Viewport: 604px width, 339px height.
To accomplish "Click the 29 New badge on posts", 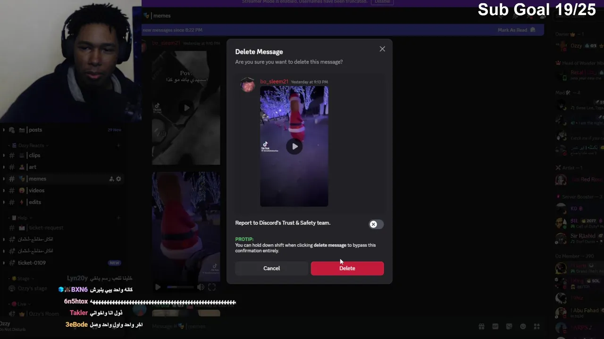I will point(115,130).
